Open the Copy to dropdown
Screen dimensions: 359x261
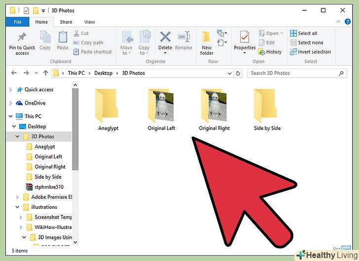144,43
